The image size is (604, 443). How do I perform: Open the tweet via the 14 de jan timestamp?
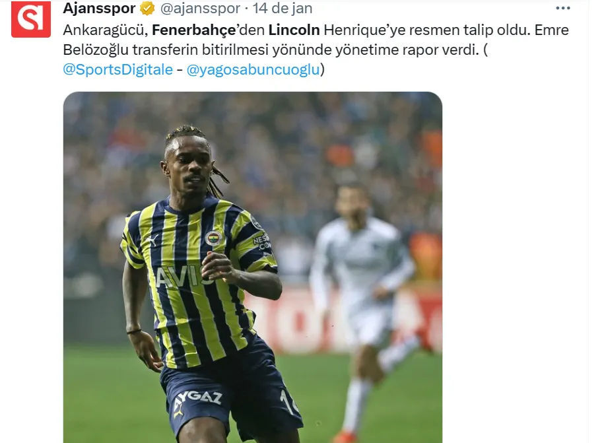tap(283, 8)
